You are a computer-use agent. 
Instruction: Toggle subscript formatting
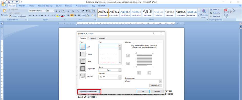click(x=45, y=15)
